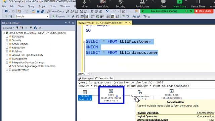The height and width of the screenshot is (121, 215).
Task: Click the Copy icon in the toolbar
Action: (96, 11)
